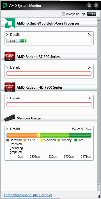Click the dark green Free legend swatch
The height and width of the screenshot is (199, 101).
pyautogui.click(x=76, y=140)
